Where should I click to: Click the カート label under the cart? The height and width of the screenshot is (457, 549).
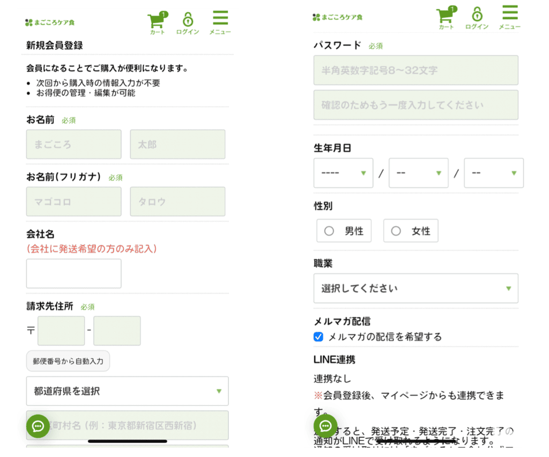point(156,31)
